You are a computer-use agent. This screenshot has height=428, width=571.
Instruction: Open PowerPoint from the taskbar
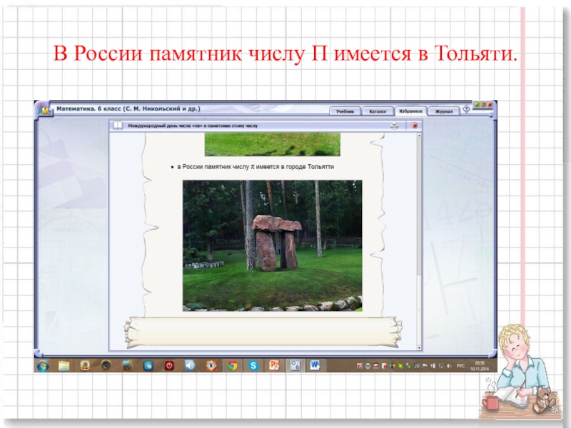[274, 365]
